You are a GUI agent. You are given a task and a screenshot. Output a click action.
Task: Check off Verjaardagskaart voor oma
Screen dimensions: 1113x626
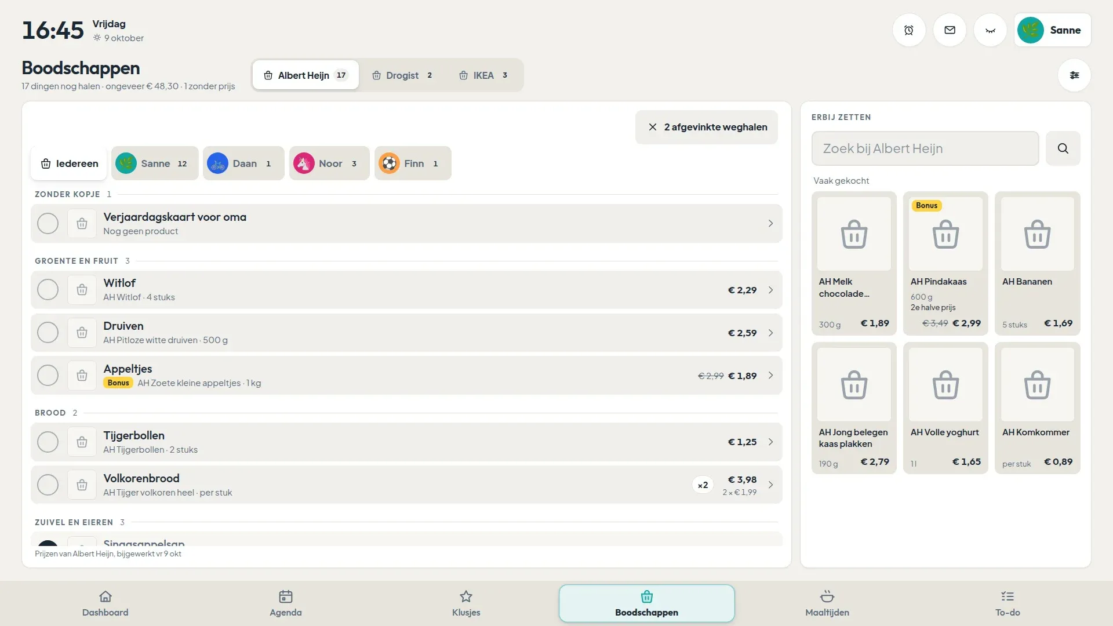tap(48, 224)
